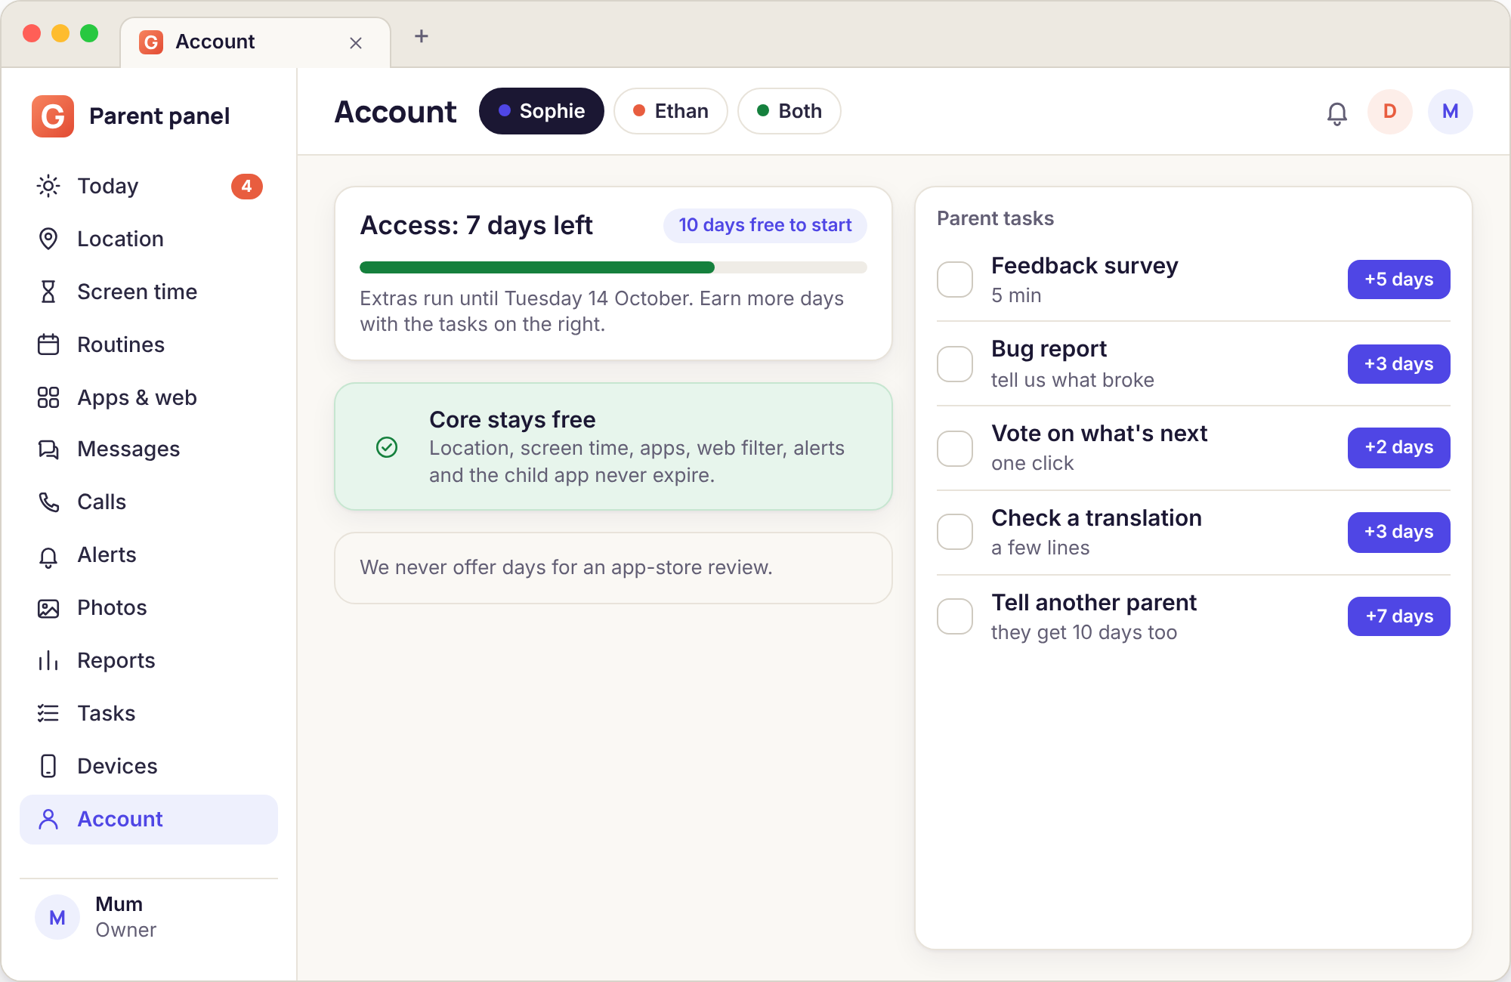This screenshot has height=982, width=1511.
Task: Open the Alerts bell icon in sidebar
Action: pos(48,557)
